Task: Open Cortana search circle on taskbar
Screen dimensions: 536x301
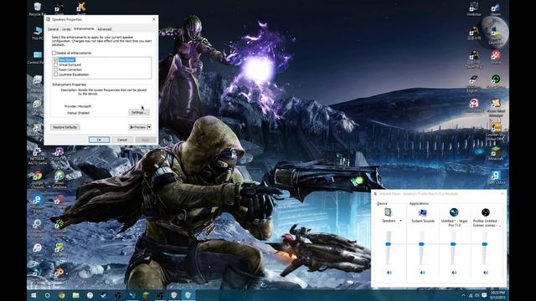Action: pyautogui.click(x=47, y=295)
